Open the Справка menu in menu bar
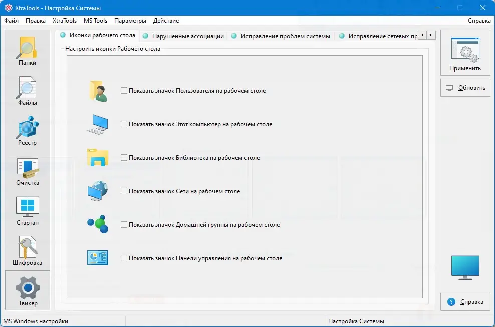 [479, 21]
